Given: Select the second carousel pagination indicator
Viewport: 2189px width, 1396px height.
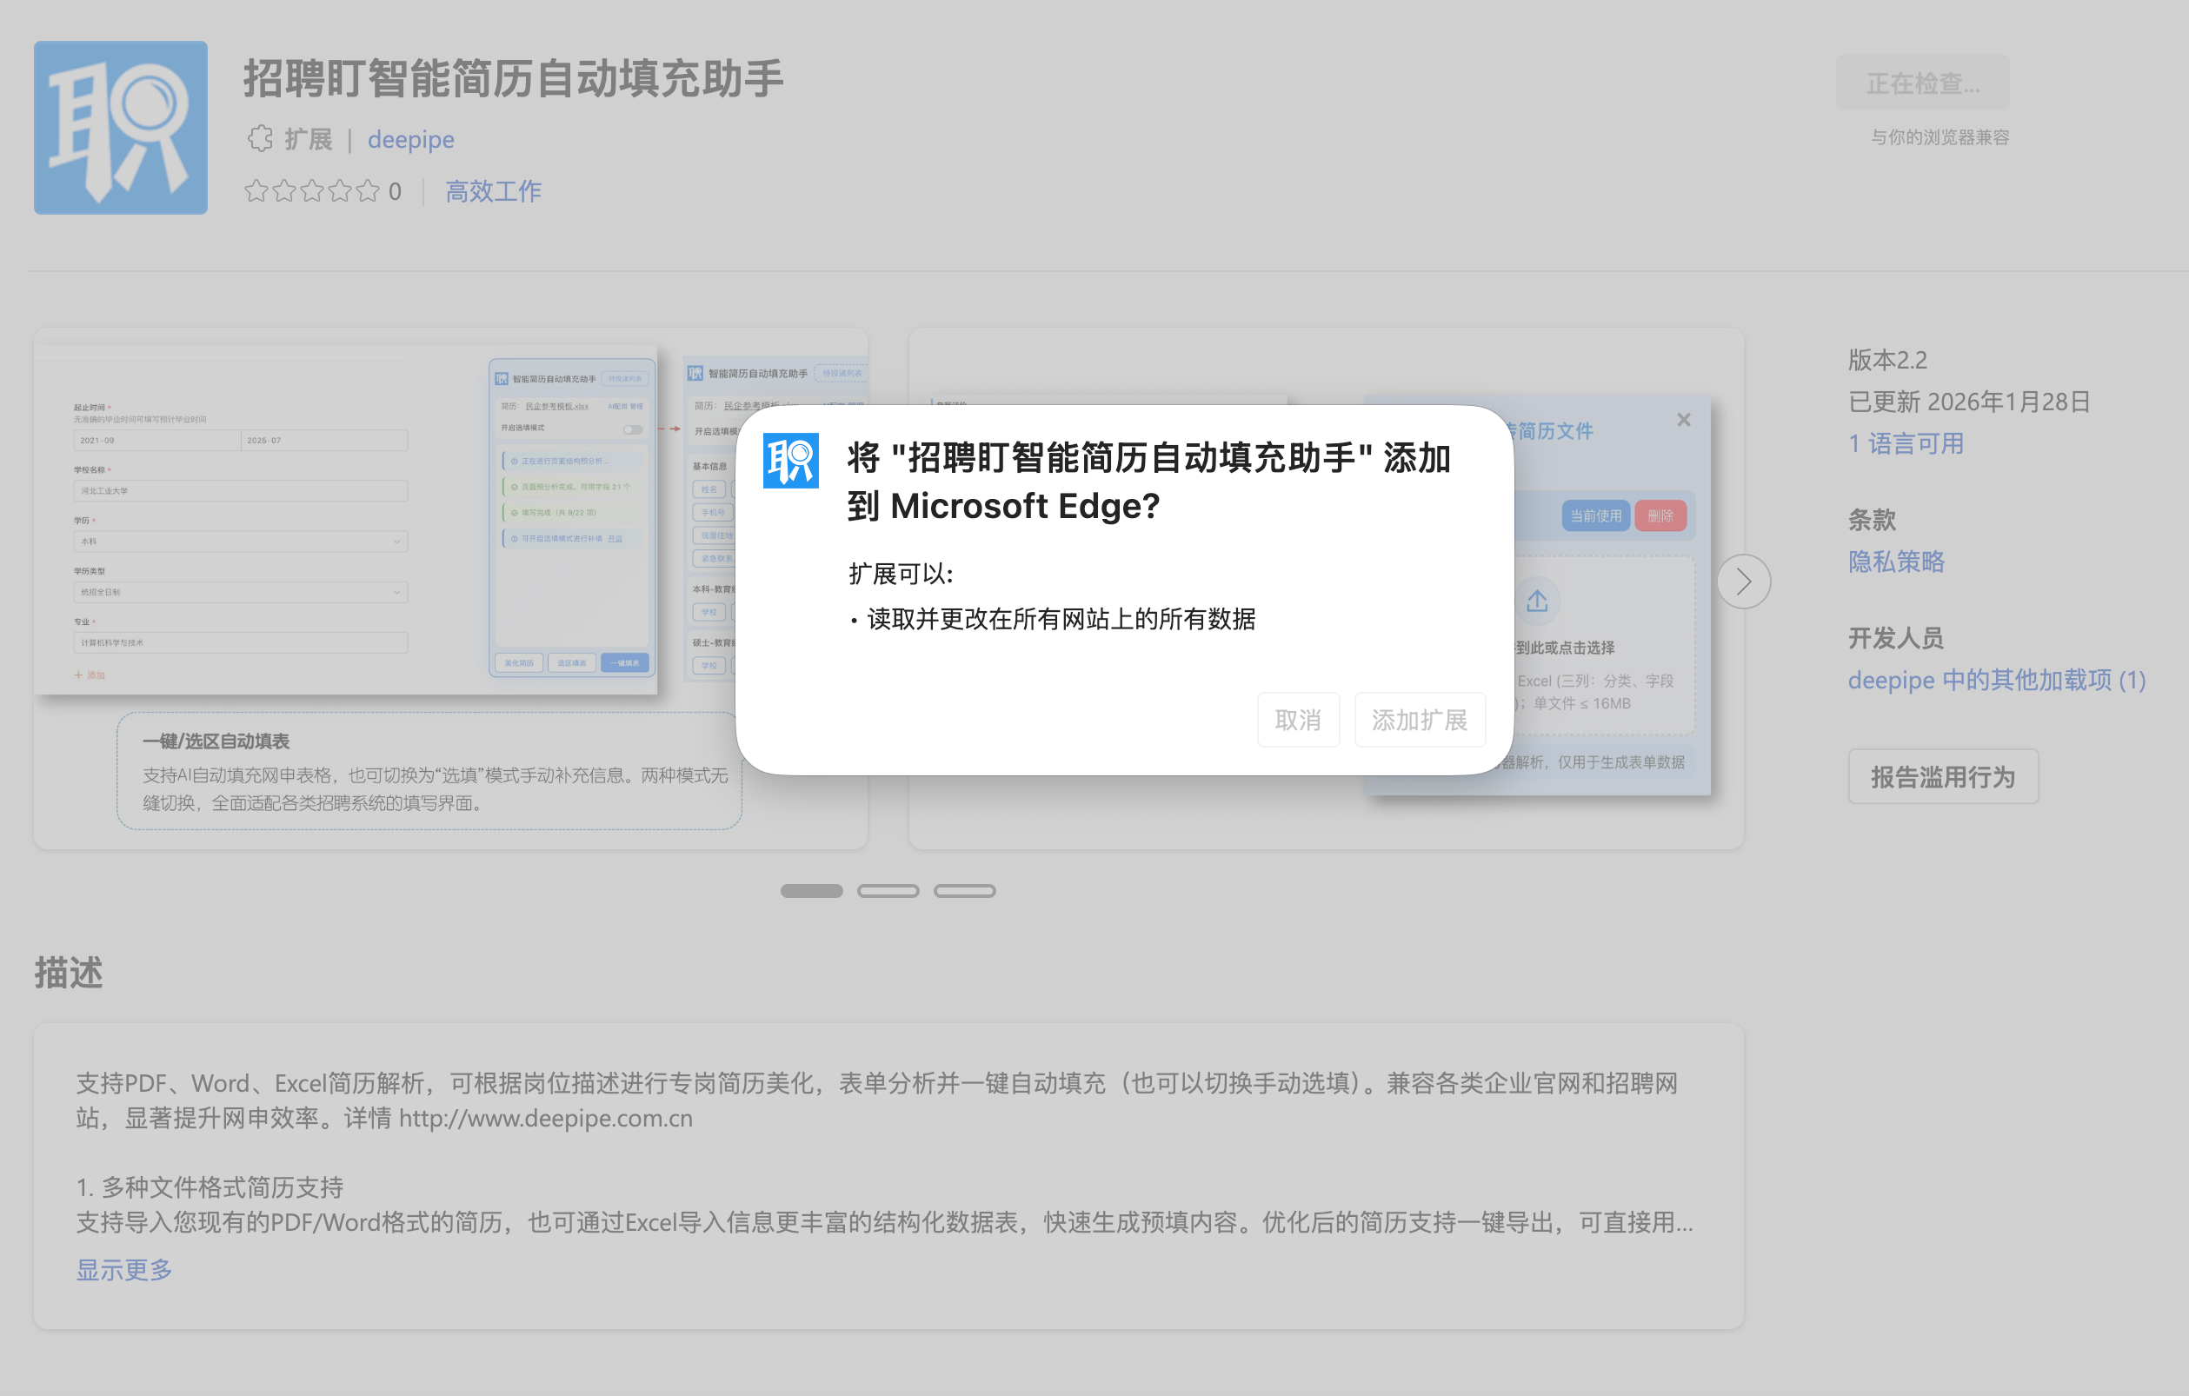Looking at the screenshot, I should coord(890,891).
